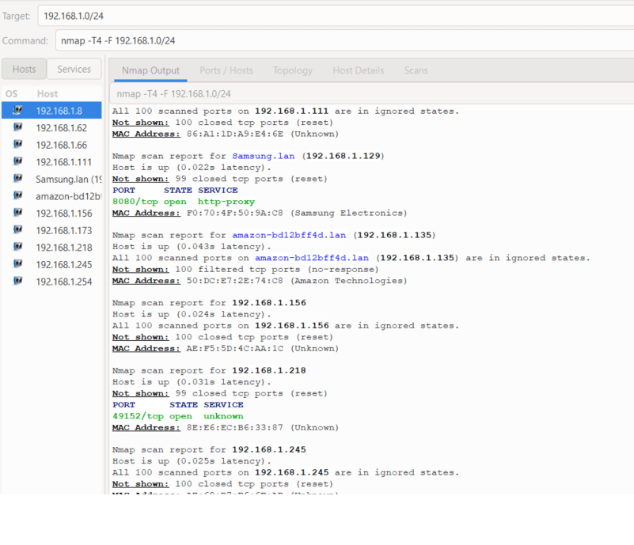Click the OS icon for 192.168.1.8
634x545 pixels.
click(17, 110)
